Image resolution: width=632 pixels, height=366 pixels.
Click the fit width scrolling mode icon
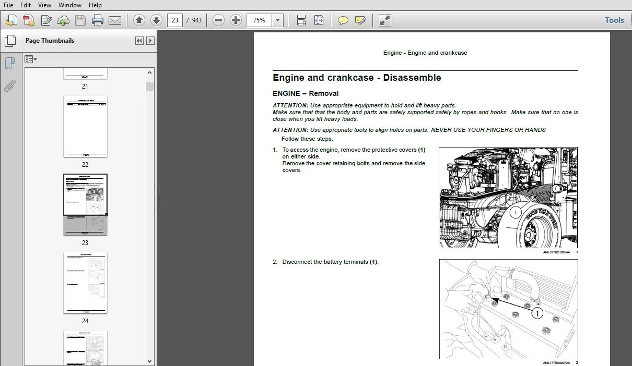[301, 20]
